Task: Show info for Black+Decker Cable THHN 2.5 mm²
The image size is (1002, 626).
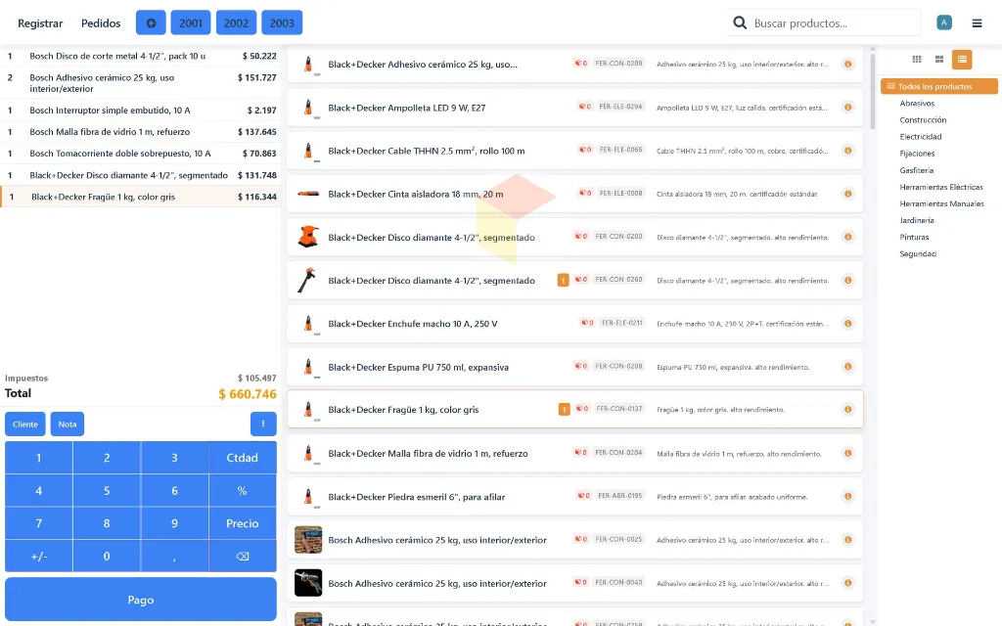Action: point(848,150)
